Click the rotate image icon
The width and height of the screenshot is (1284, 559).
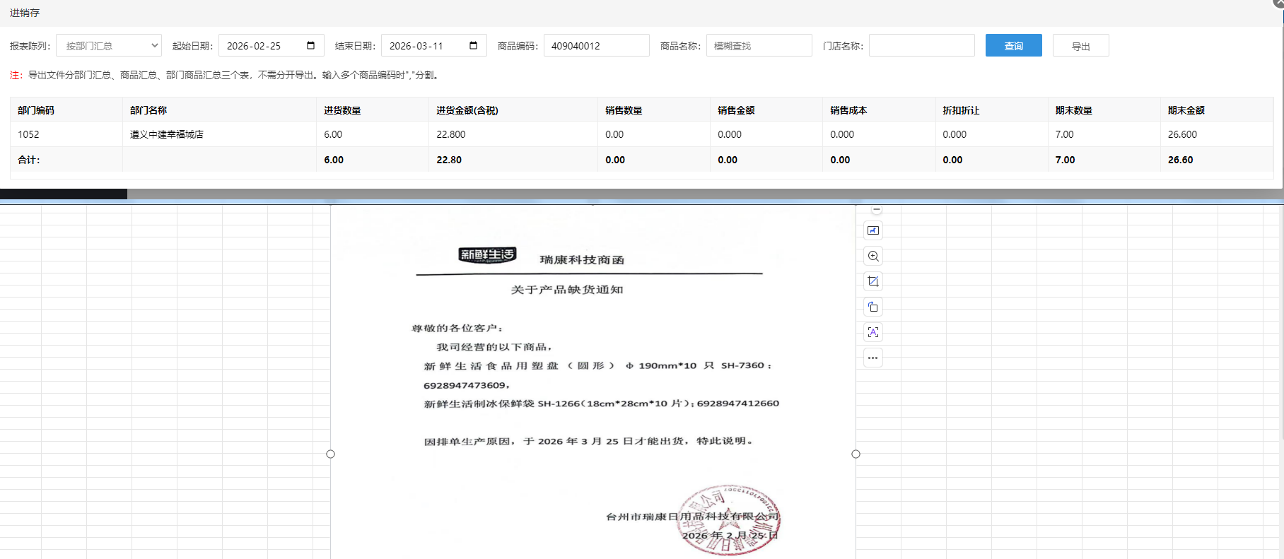(873, 307)
